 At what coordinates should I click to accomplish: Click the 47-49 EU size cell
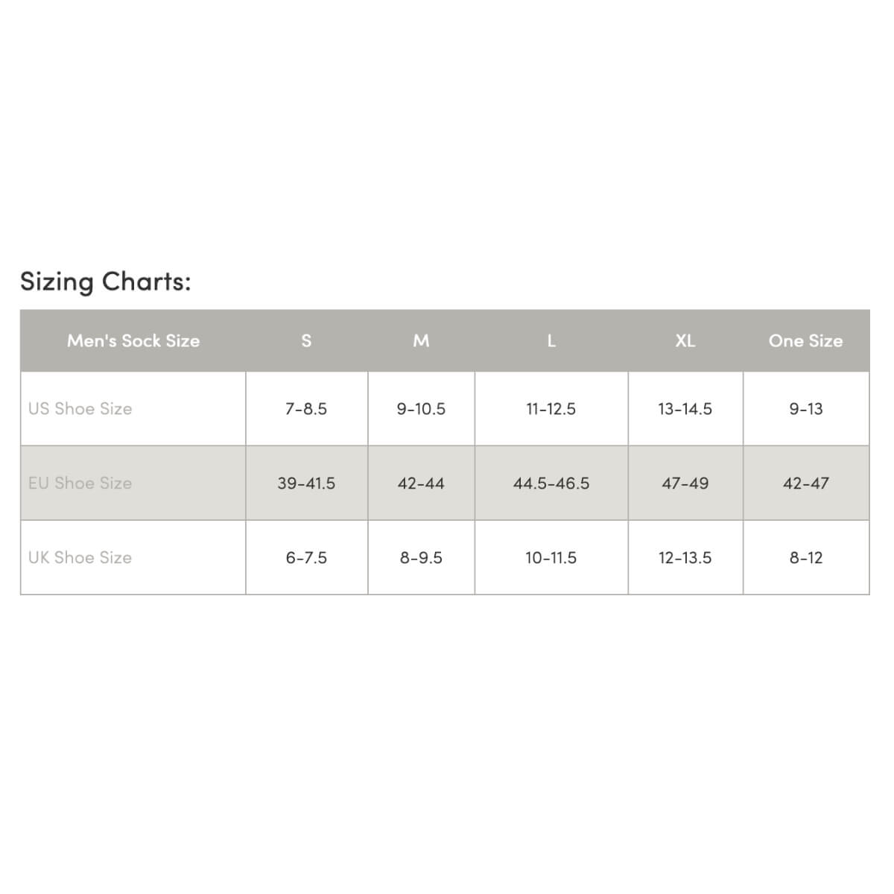pos(685,483)
